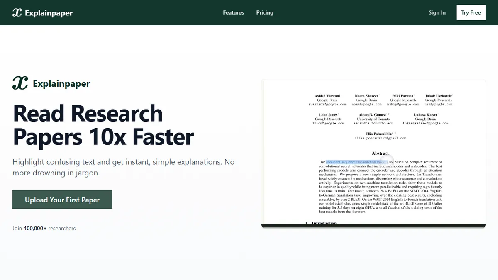The height and width of the screenshot is (280, 498).
Task: Click author name "Noam Shazeer" in preview
Action: [x=367, y=96]
